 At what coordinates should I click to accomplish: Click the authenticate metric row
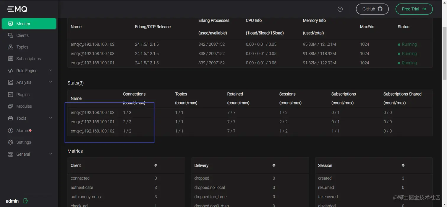coord(126,188)
